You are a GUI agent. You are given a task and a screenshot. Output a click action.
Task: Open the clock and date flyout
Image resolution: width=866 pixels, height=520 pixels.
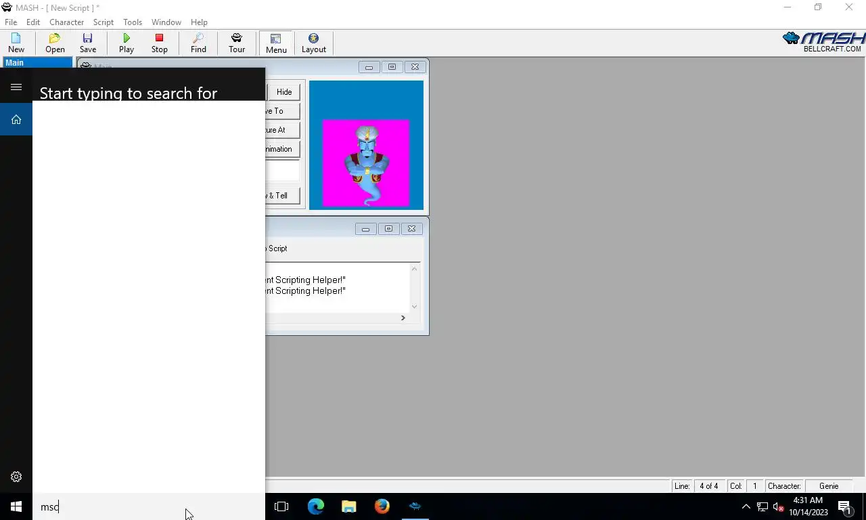pyautogui.click(x=808, y=506)
